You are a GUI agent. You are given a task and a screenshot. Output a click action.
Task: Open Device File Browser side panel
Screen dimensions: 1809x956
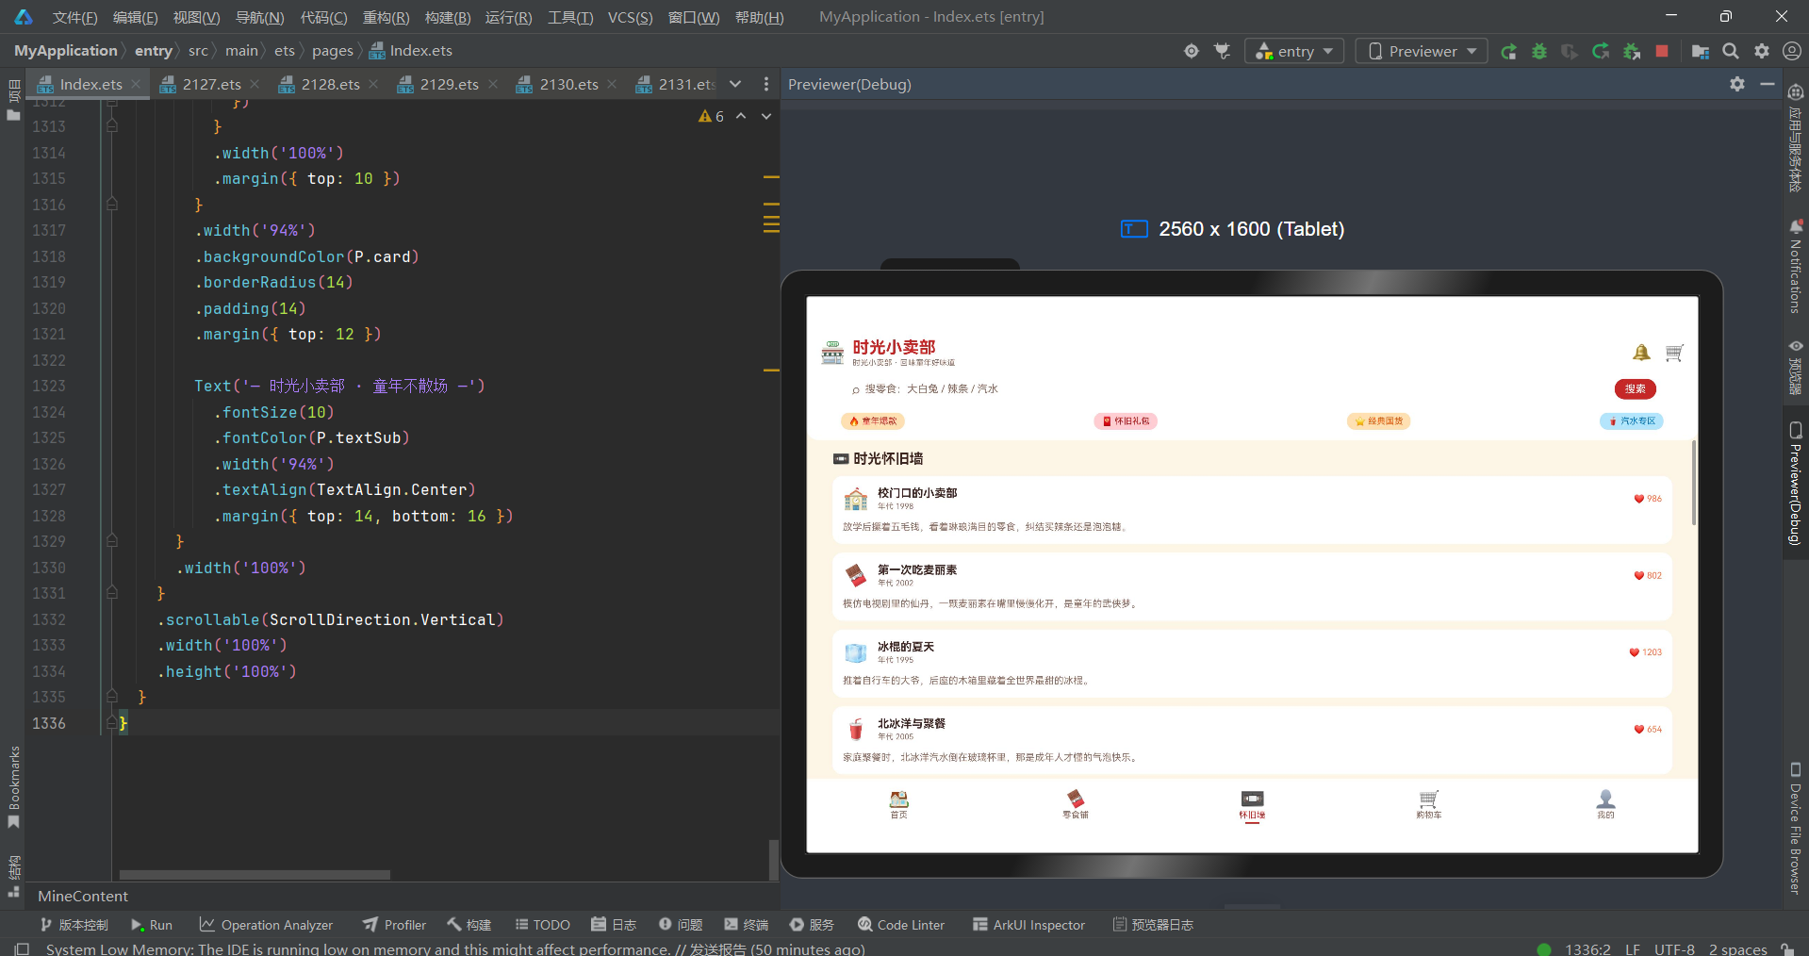tap(1796, 828)
